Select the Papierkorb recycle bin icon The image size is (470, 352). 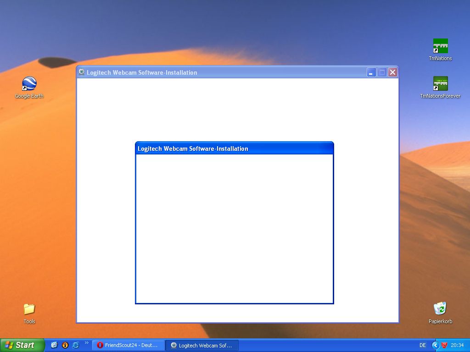click(x=440, y=313)
